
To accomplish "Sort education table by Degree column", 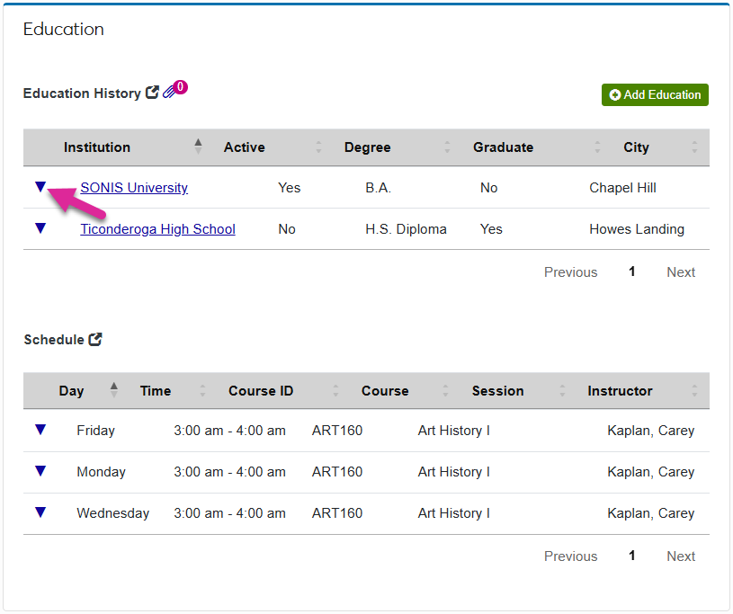I will click(x=367, y=147).
